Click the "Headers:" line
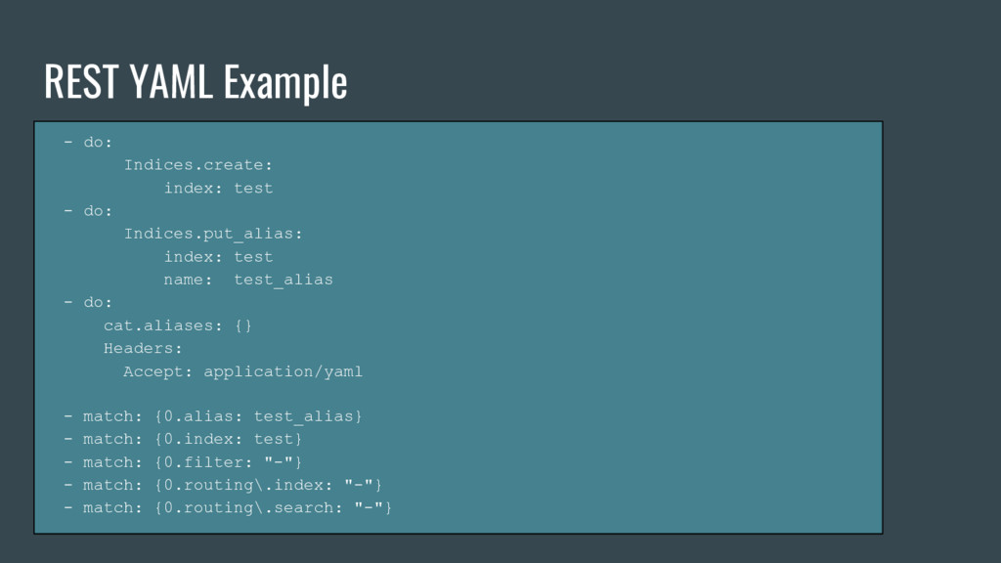 pos(143,348)
